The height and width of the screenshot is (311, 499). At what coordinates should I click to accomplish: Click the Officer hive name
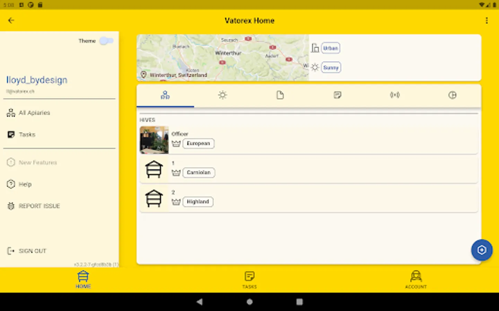[x=180, y=134]
